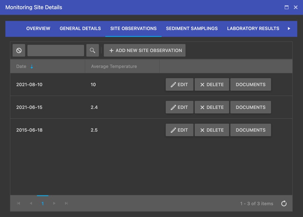
Task: Clear the filter with the cancel icon
Action: 19,50
